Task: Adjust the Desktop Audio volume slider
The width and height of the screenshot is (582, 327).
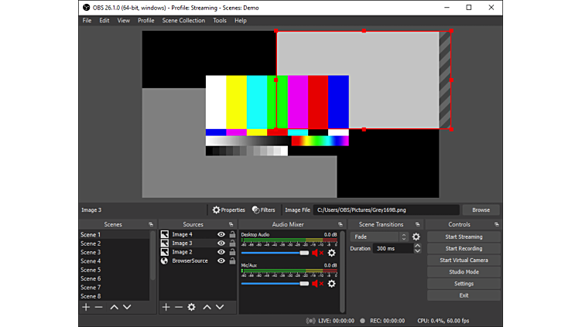Action: coord(304,253)
